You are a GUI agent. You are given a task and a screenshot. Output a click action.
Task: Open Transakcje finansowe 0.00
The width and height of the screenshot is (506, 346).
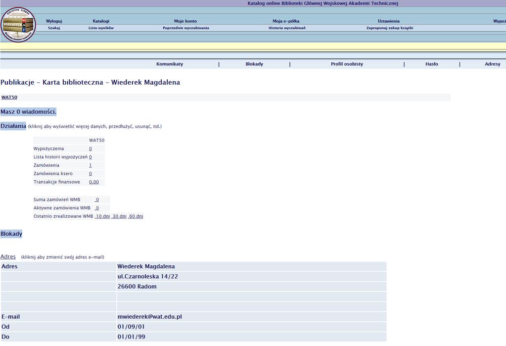point(94,182)
